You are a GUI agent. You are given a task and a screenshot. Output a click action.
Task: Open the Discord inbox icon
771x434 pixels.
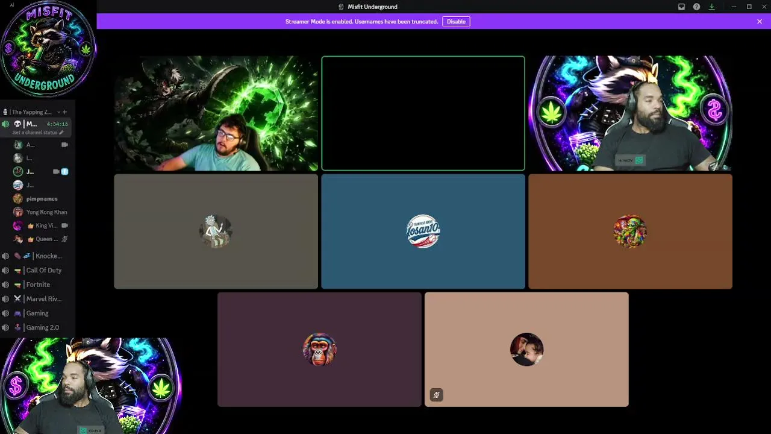681,7
